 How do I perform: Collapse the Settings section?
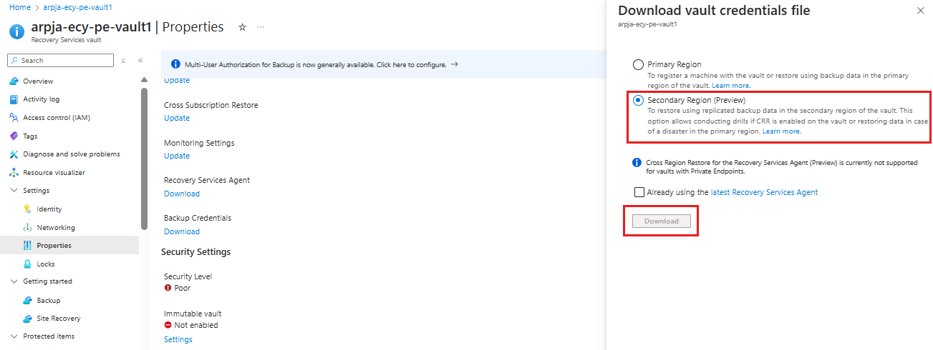[14, 191]
